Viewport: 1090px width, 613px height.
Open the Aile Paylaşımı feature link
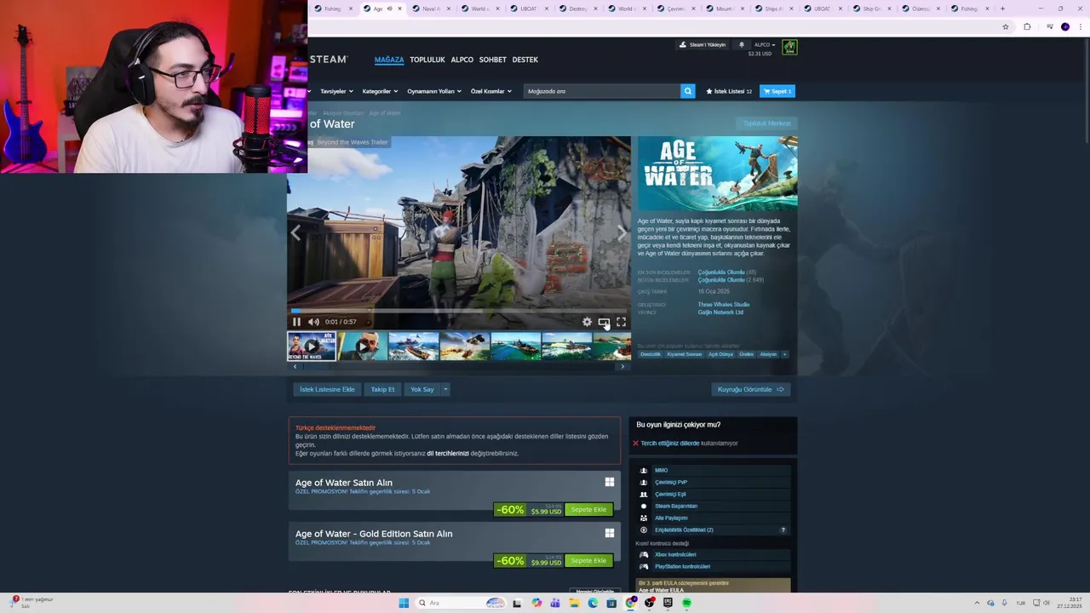coord(671,518)
